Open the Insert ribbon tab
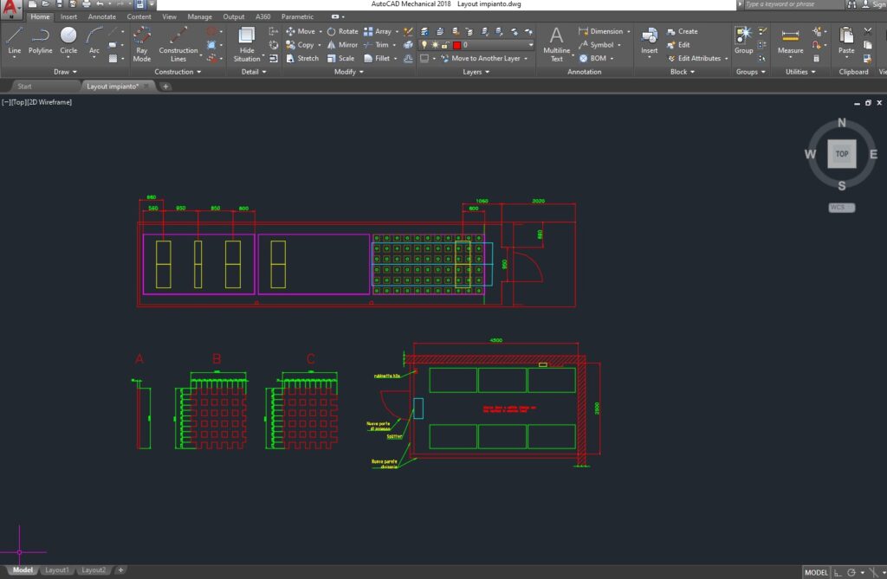This screenshot has width=887, height=579. pos(68,17)
